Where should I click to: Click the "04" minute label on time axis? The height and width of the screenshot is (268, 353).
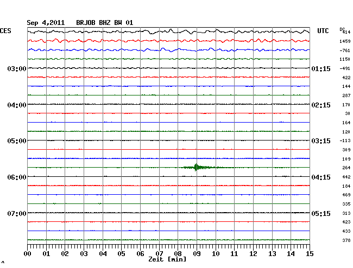[x=103, y=254]
